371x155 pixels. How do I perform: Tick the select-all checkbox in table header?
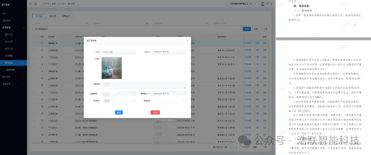tap(35, 37)
